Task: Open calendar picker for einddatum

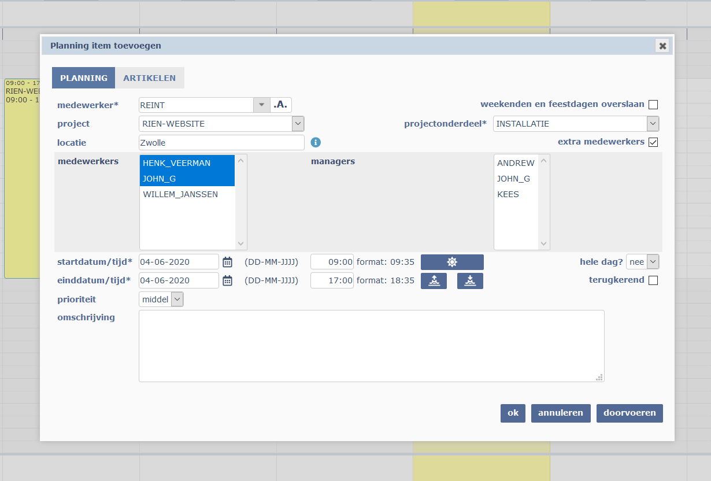Action: pyautogui.click(x=227, y=280)
